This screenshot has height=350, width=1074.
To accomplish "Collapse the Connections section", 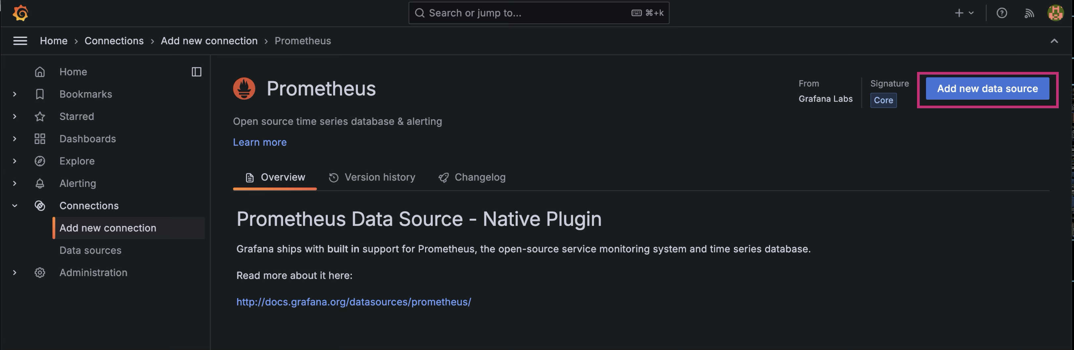I will pos(15,206).
